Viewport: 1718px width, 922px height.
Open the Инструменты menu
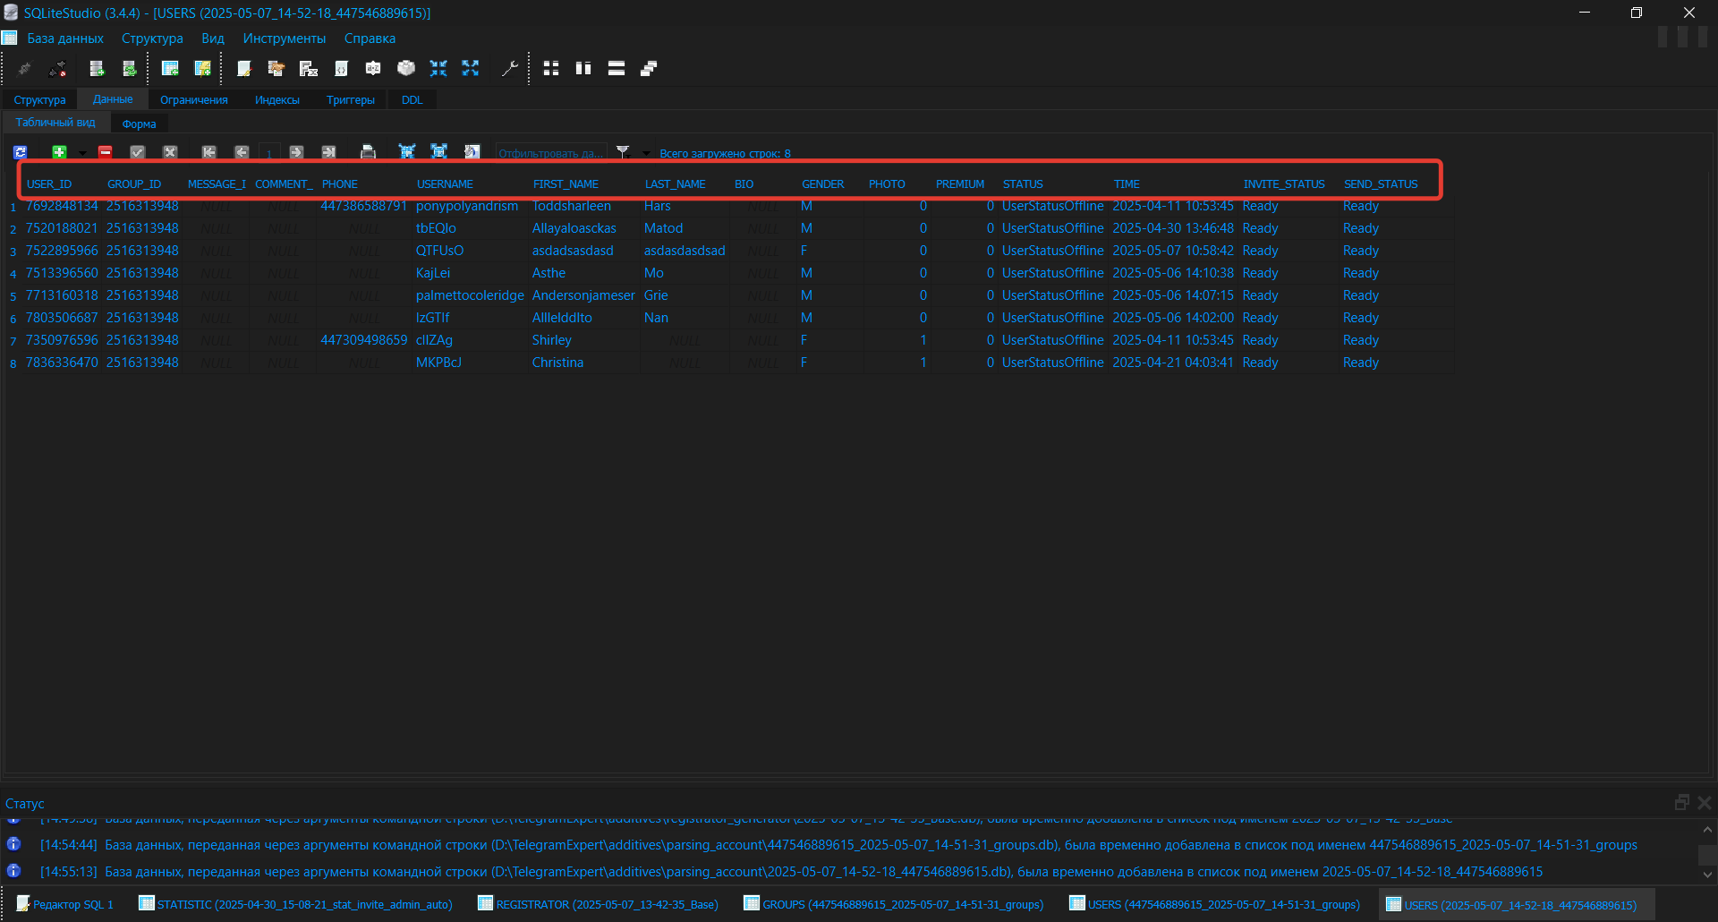[285, 38]
